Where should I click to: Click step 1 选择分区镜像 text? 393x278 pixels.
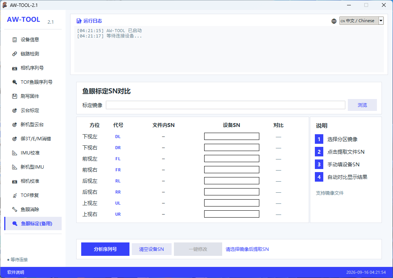click(342, 139)
